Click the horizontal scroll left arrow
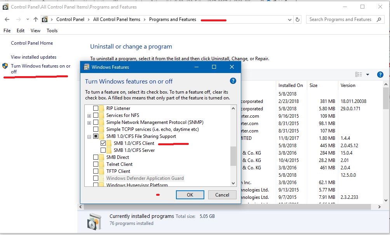This screenshot has height=235, width=390. 80,207
